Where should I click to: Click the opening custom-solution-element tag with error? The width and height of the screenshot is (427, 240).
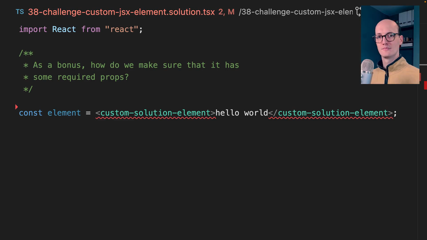(155, 113)
